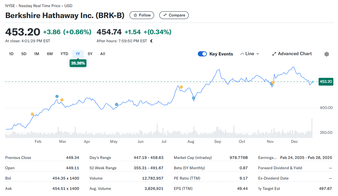Open chart settings gear icon
This screenshot has height=196, width=338.
coord(327,54)
